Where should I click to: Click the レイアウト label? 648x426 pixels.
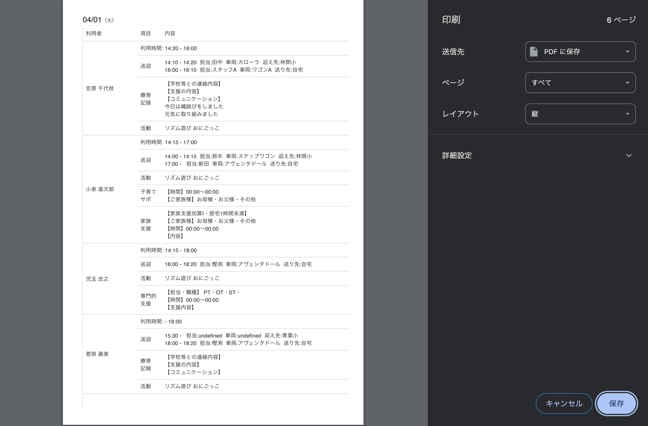460,114
